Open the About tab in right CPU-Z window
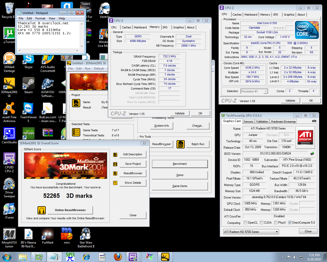 pyautogui.click(x=301, y=15)
